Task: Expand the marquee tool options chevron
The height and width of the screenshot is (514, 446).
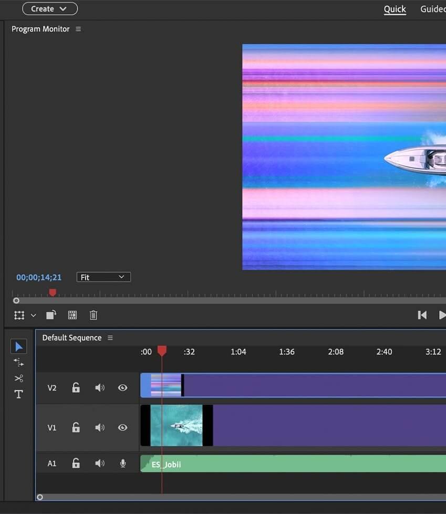Action: [34, 316]
